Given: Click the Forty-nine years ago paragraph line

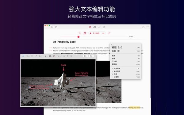Looking at the screenshot, I should [82, 48].
